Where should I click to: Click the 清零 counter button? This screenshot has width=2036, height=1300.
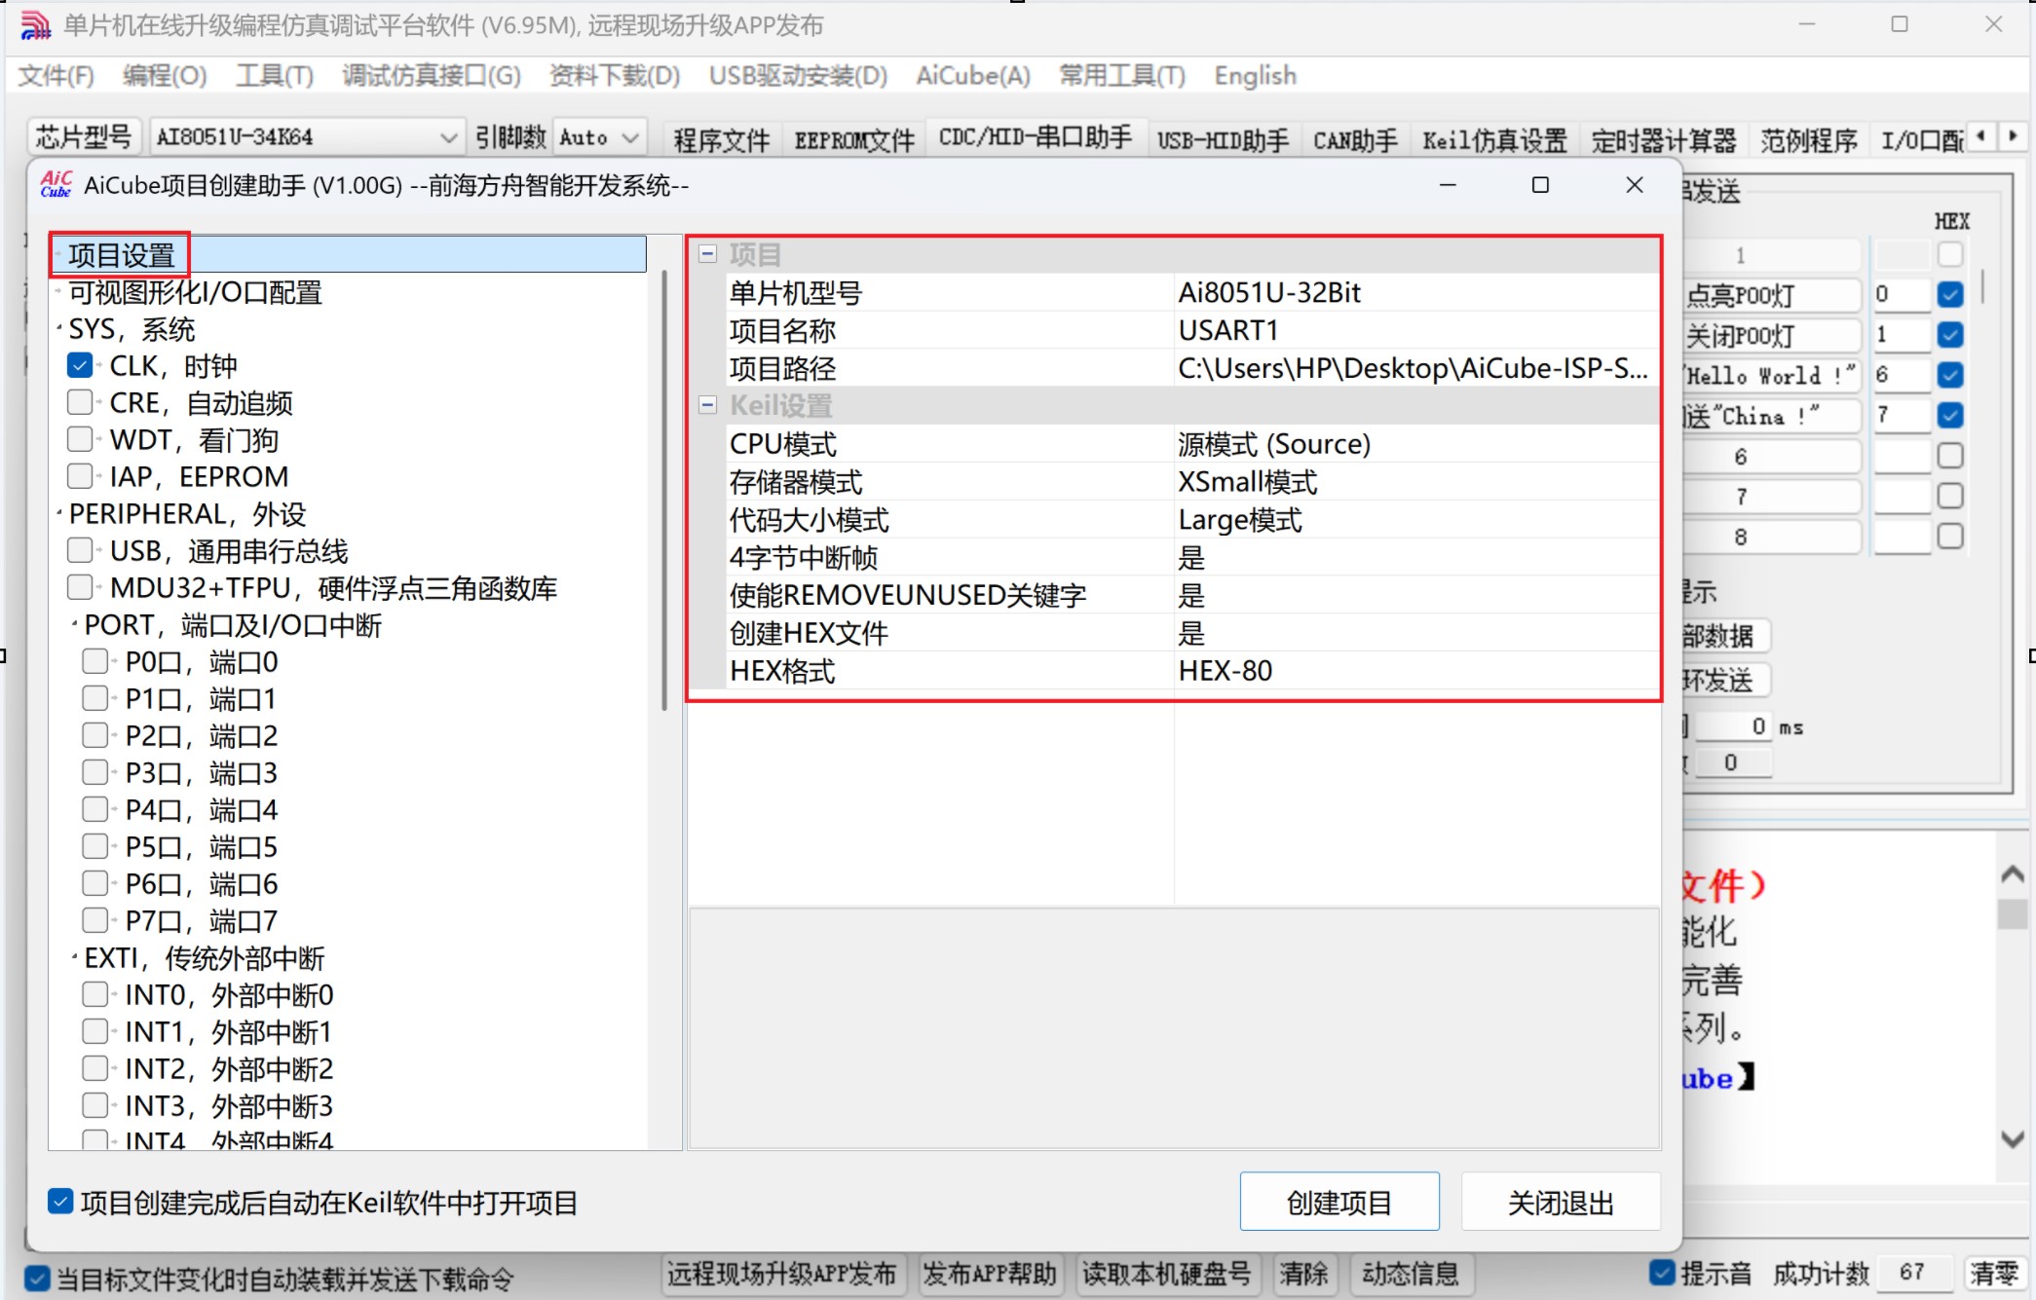point(1994,1273)
